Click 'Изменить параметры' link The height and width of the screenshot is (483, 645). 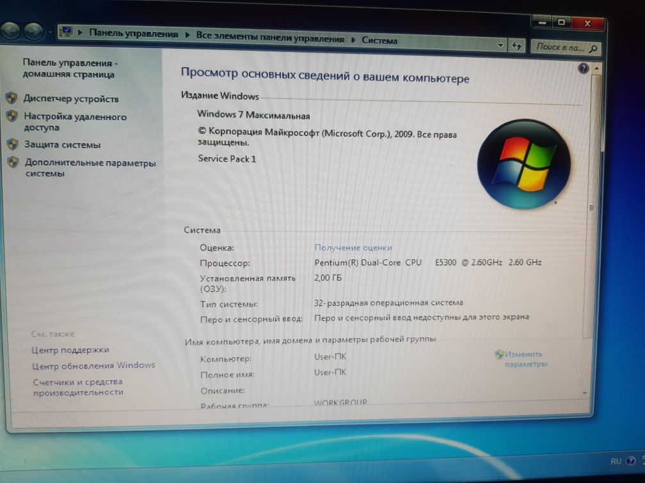pos(526,359)
